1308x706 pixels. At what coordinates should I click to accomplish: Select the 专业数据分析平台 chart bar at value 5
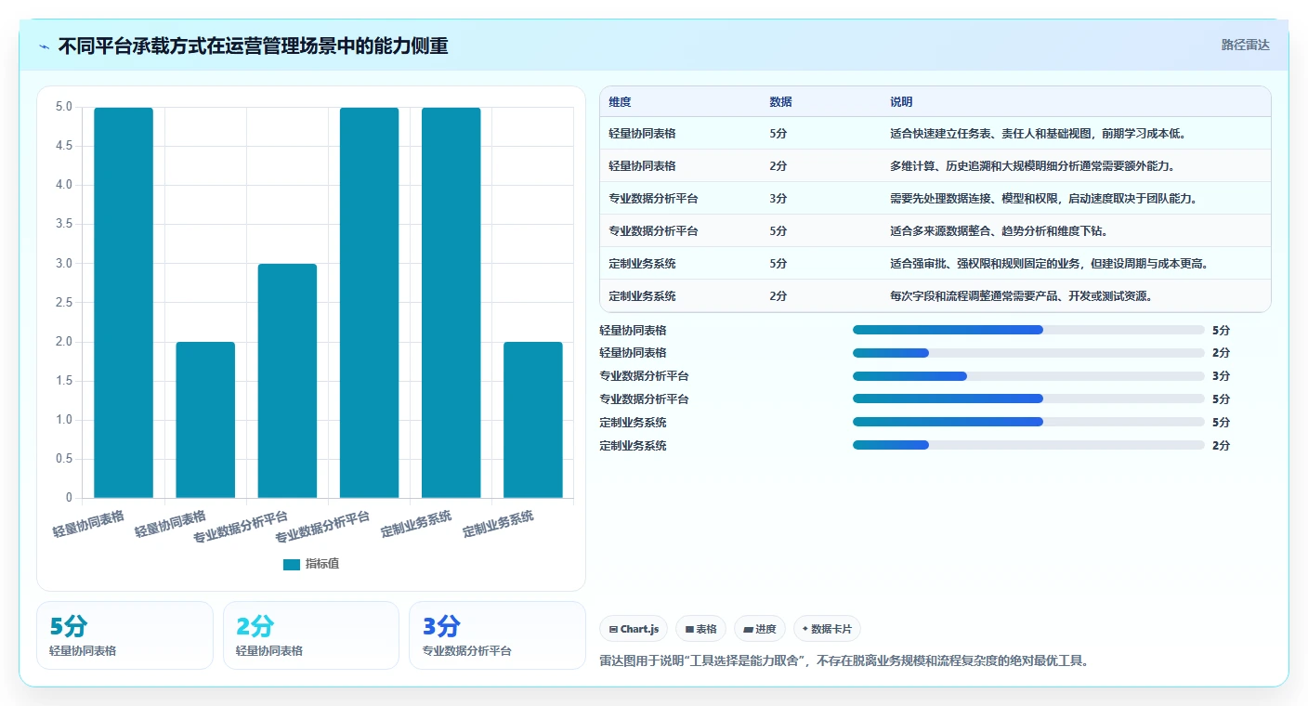[369, 303]
